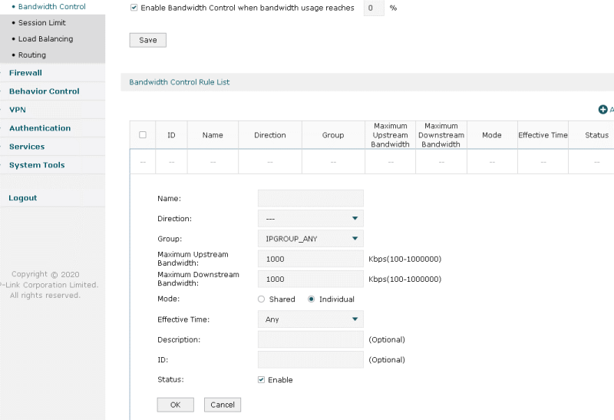Toggle the Status Enable checkbox
The image size is (614, 420).
click(x=261, y=379)
